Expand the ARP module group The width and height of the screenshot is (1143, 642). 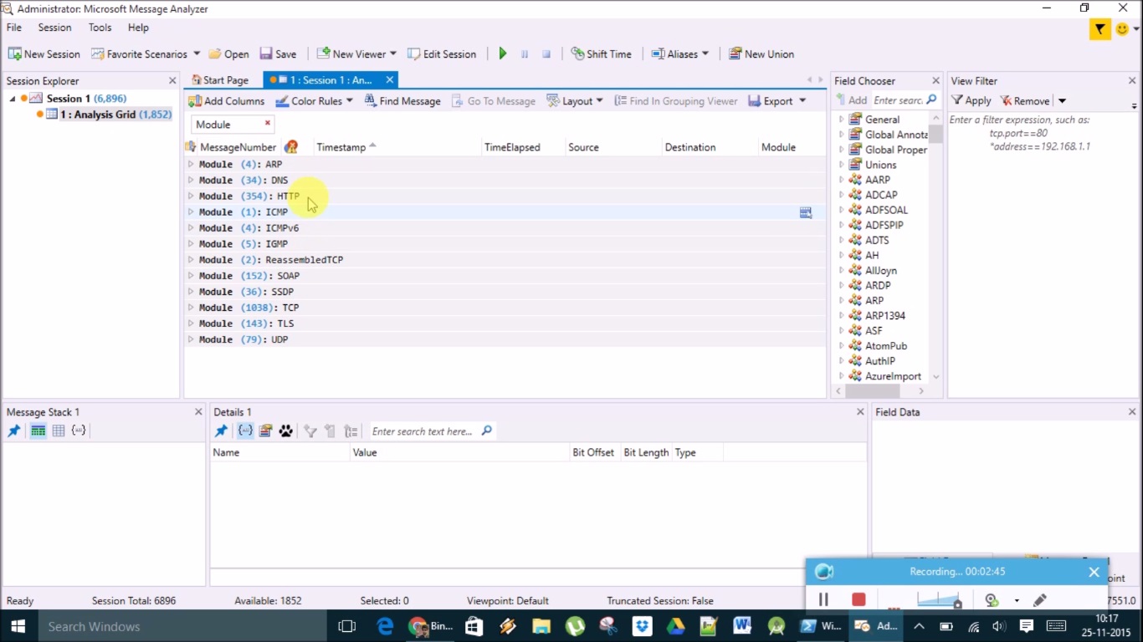coord(191,165)
